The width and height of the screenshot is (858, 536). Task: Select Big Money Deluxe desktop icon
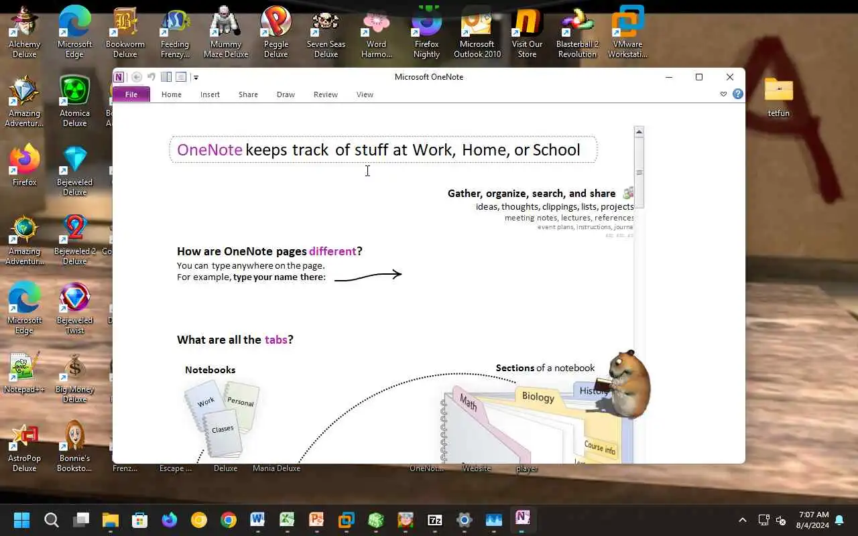pyautogui.click(x=74, y=377)
